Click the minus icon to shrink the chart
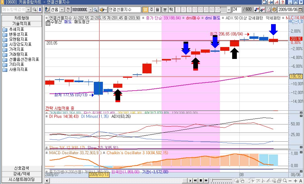 tap(290, 181)
